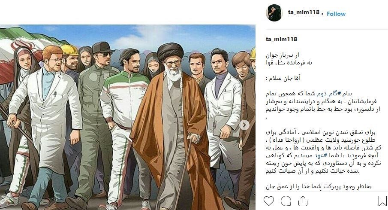
Task: Save the post with the bookmark icon
Action: point(382,201)
